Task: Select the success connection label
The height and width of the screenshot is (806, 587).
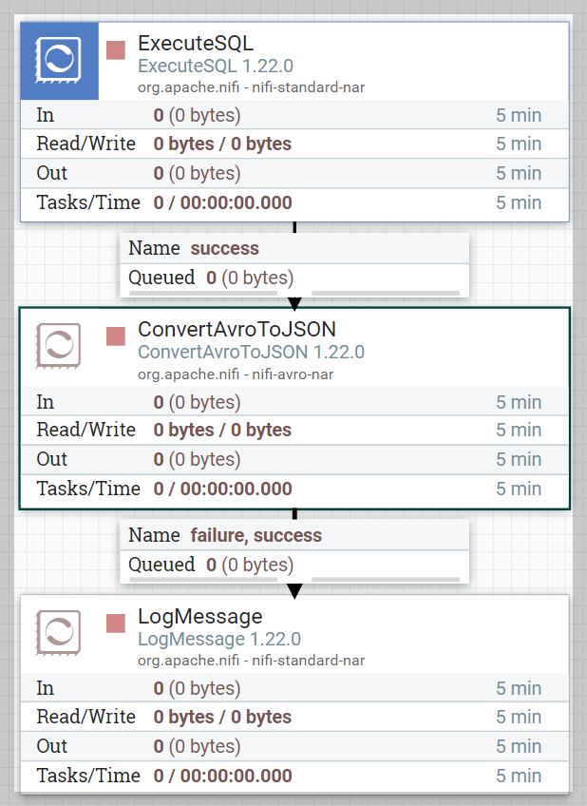Action: point(225,248)
